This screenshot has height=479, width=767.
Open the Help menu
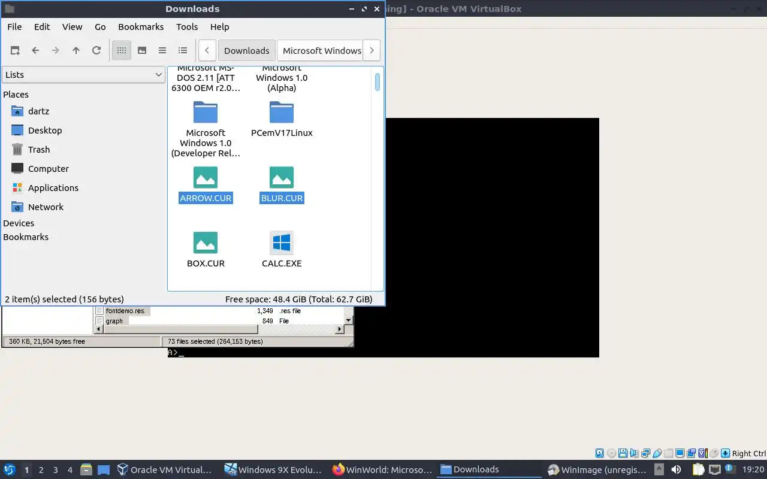pyautogui.click(x=220, y=27)
